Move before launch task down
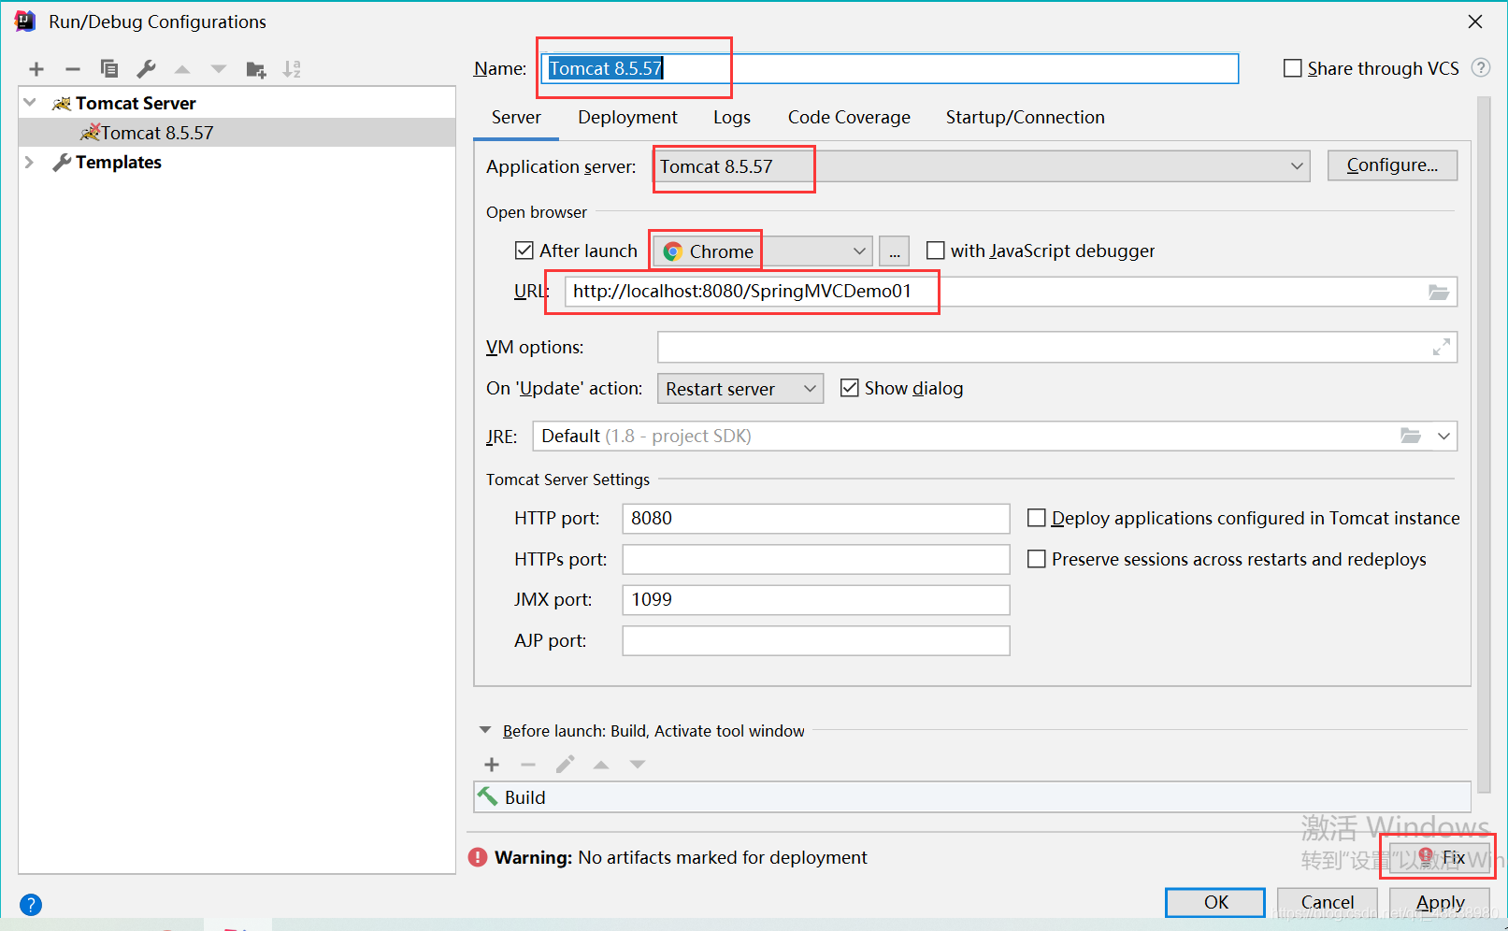Image resolution: width=1508 pixels, height=931 pixels. pos(638,765)
